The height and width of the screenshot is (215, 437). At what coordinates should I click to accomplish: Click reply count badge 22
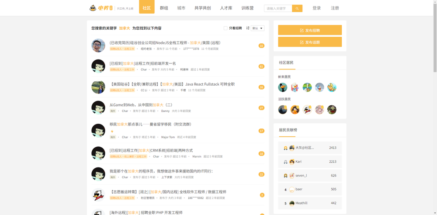pos(261,174)
